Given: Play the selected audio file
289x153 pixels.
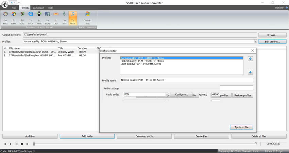Looking at the screenshot, I should tap(11, 144).
